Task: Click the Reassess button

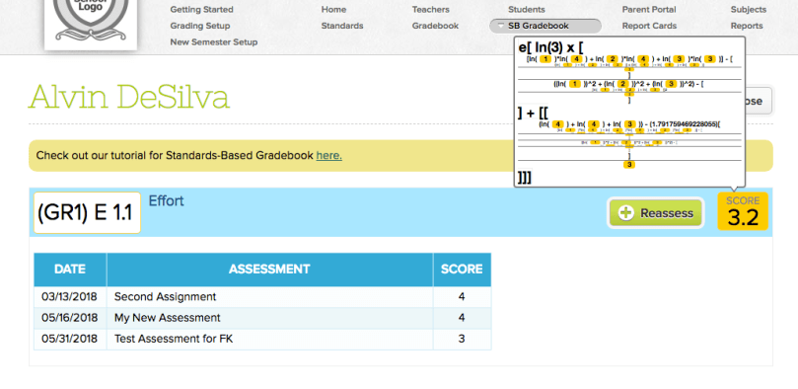Action: [x=656, y=213]
